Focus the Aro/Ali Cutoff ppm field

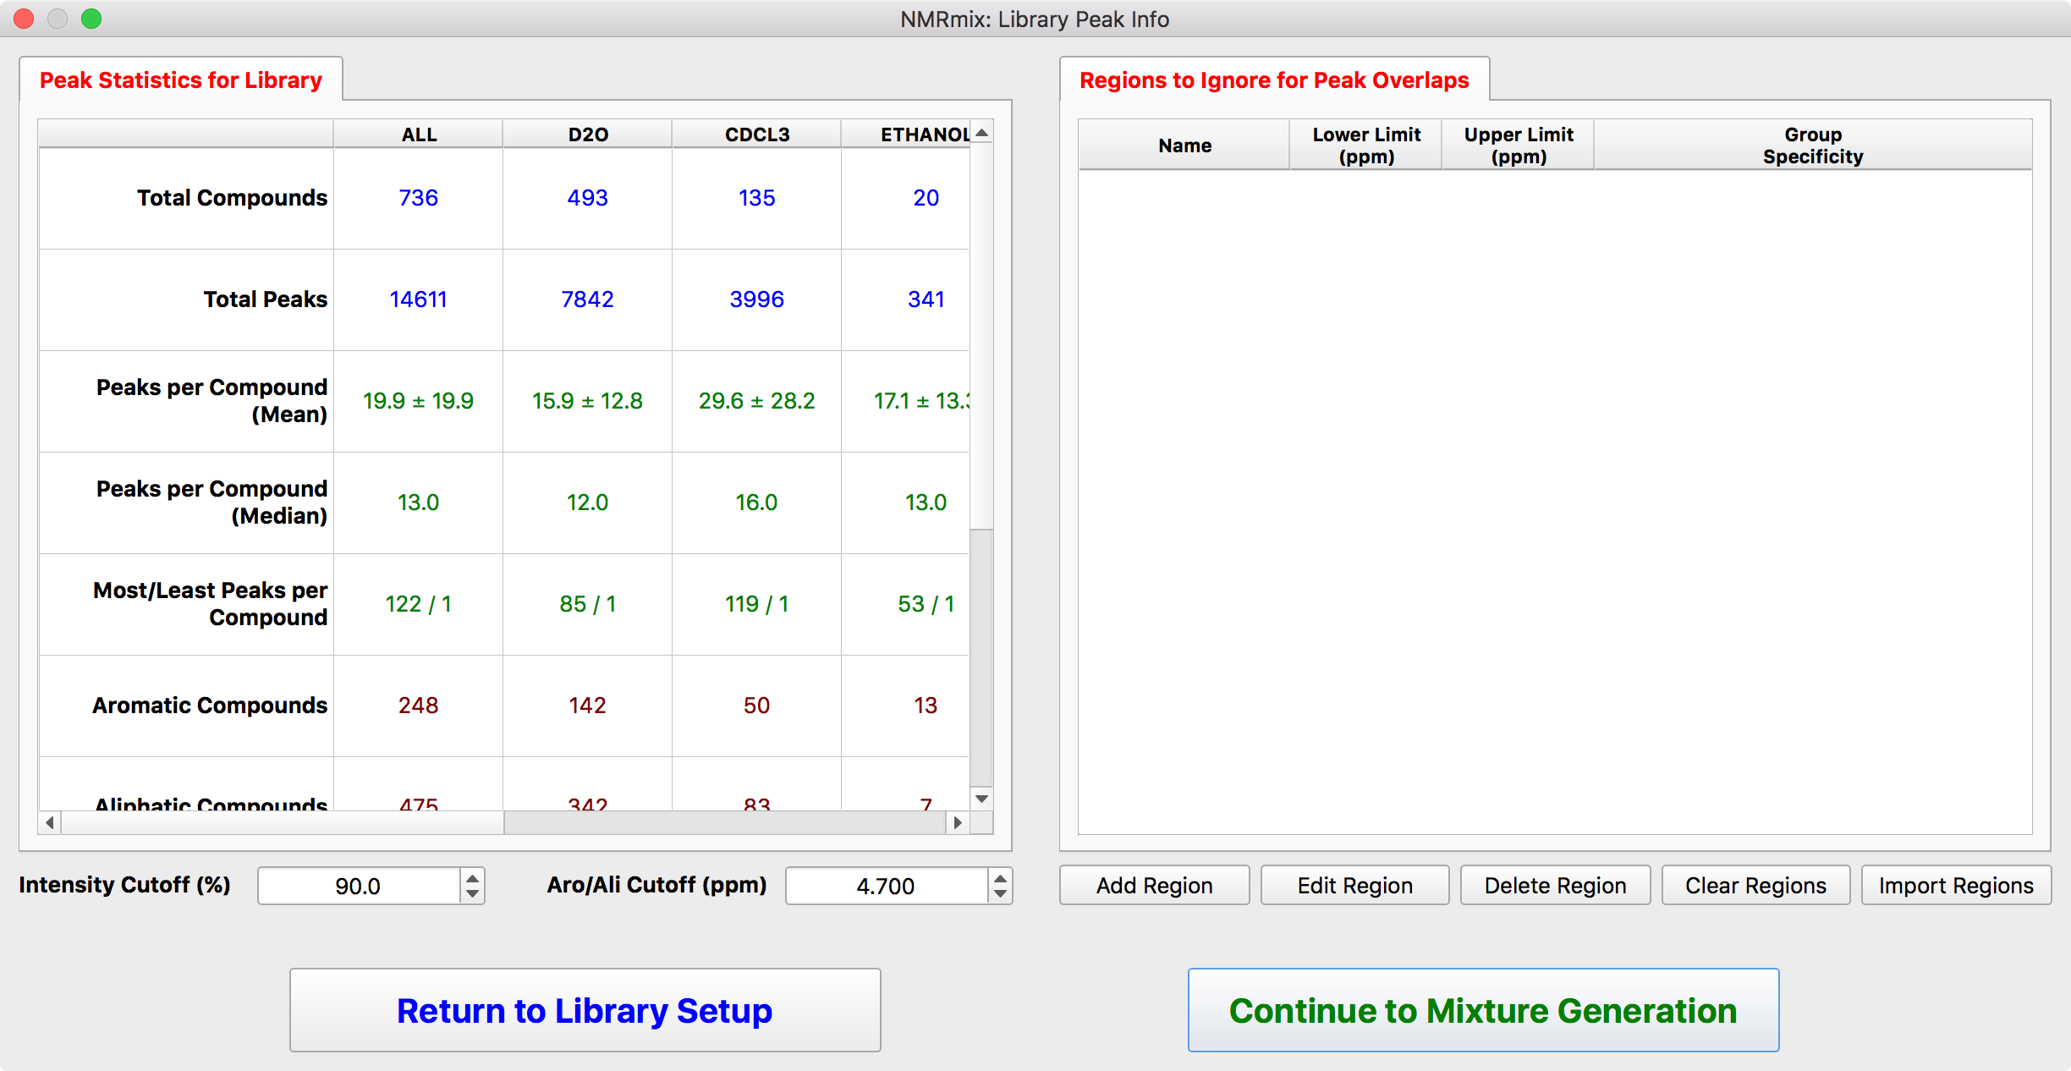pyautogui.click(x=887, y=886)
